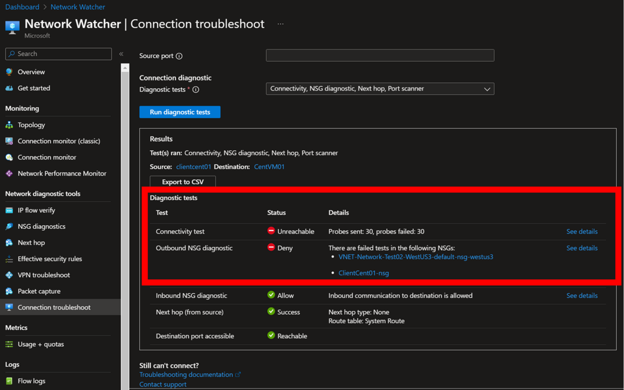Click the Network Watcher header icon

pyautogui.click(x=12, y=27)
